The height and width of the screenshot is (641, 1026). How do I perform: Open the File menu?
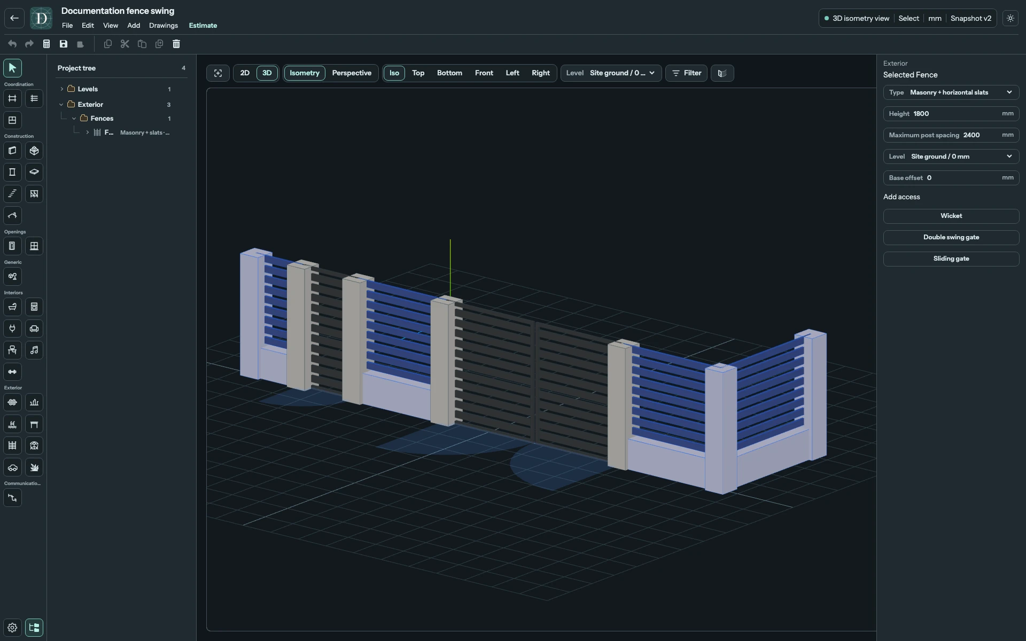click(x=67, y=26)
